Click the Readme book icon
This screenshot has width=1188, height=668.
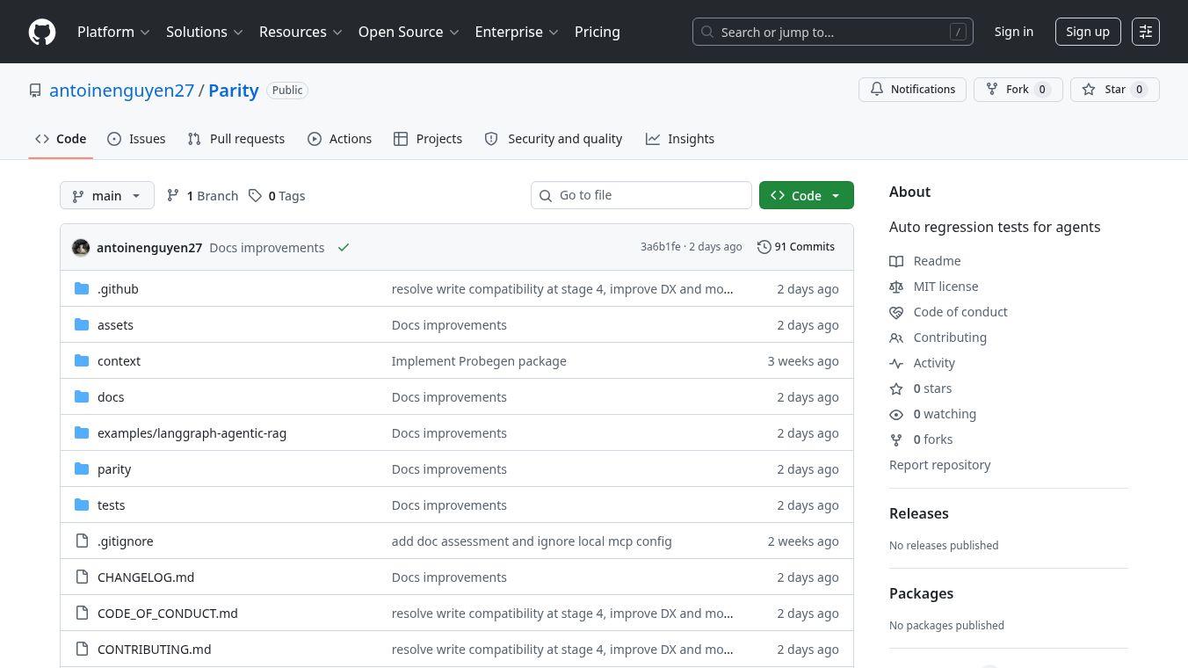click(x=896, y=261)
